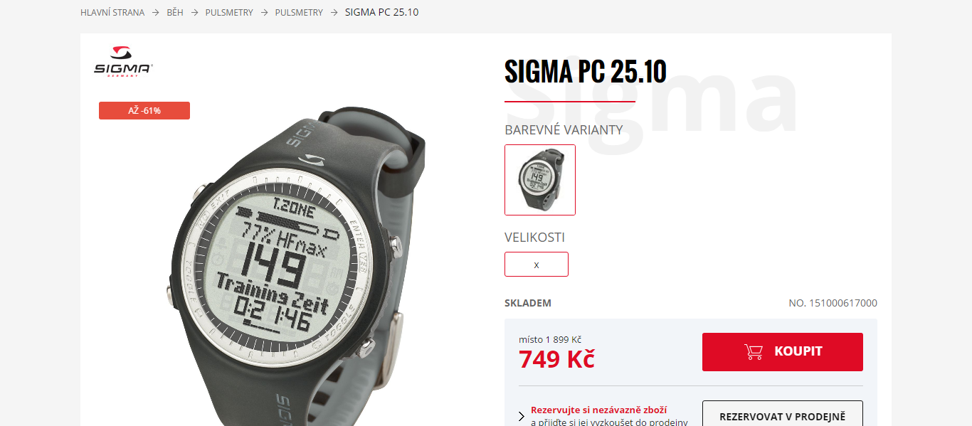Image resolution: width=972 pixels, height=426 pixels.
Task: Click Rezervujte si nezávazně zboží link
Action: (598, 410)
